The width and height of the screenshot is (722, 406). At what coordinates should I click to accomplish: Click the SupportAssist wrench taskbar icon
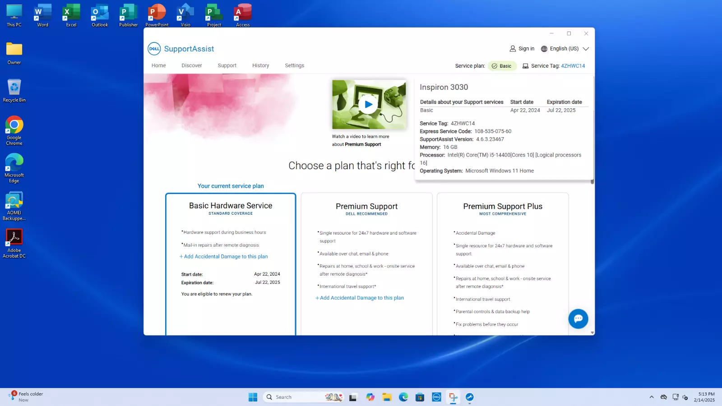[470, 397]
